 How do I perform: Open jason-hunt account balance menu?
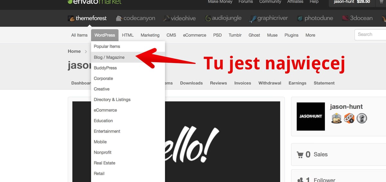[352, 2]
